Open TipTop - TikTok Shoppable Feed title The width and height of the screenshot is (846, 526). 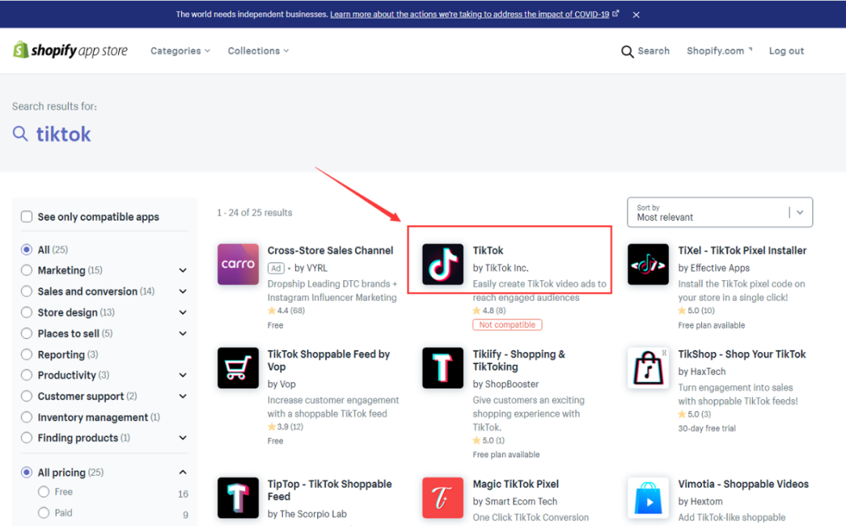coord(330,490)
